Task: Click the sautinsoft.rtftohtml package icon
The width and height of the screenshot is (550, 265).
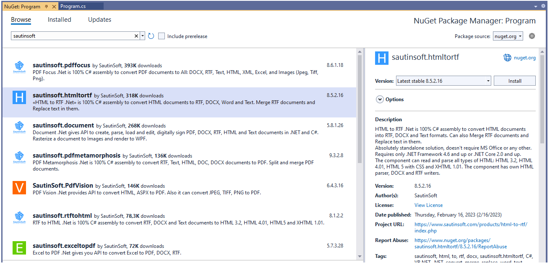Action: 19,218
